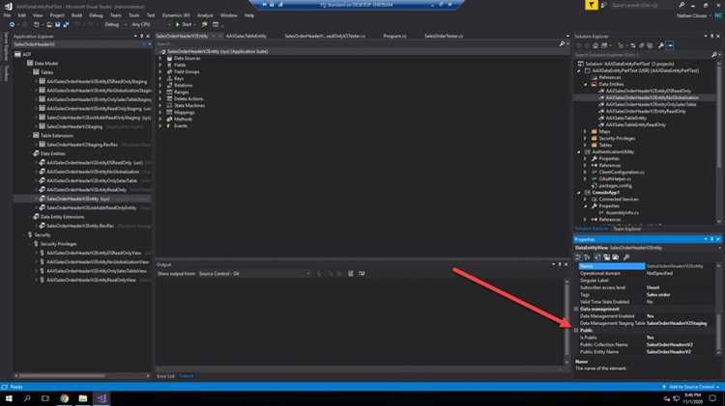The image size is (725, 406).
Task: Select AAXSalesTableEntityReadOnly in Solution Explorer
Action: click(x=635, y=125)
